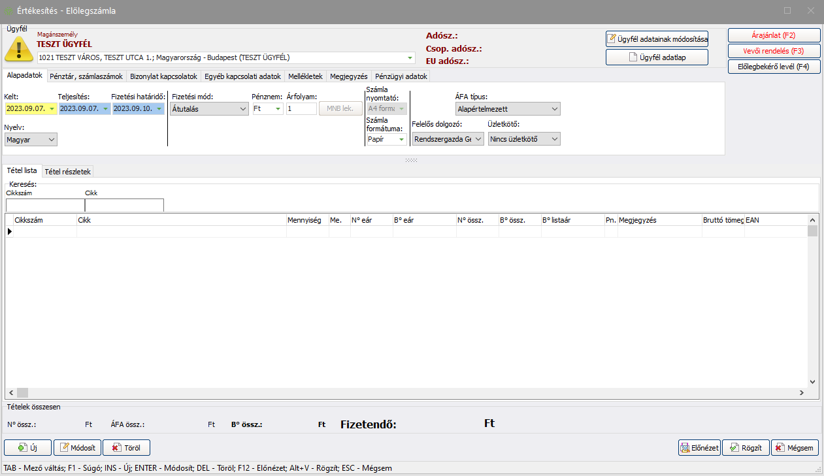Click the Új button with plus icon
The width and height of the screenshot is (824, 476).
point(27,448)
